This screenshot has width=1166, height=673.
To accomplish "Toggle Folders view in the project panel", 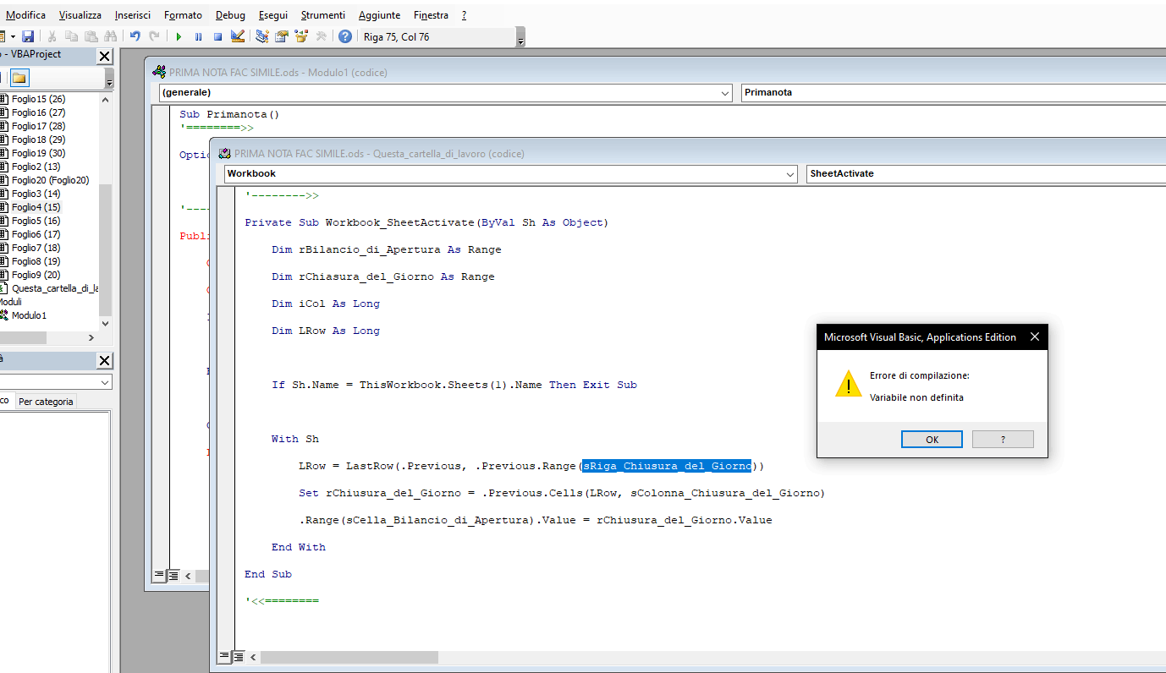I will coord(19,78).
